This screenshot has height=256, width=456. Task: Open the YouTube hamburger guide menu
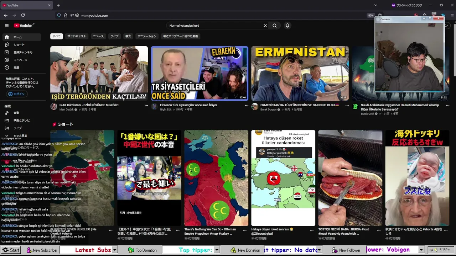click(6, 26)
